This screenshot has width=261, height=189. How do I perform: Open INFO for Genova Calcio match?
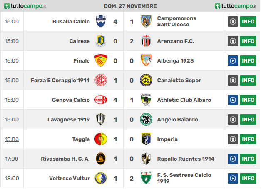(248, 100)
